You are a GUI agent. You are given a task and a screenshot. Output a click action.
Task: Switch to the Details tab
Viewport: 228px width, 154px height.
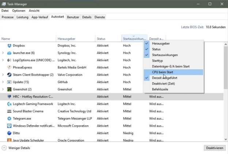[87, 17]
